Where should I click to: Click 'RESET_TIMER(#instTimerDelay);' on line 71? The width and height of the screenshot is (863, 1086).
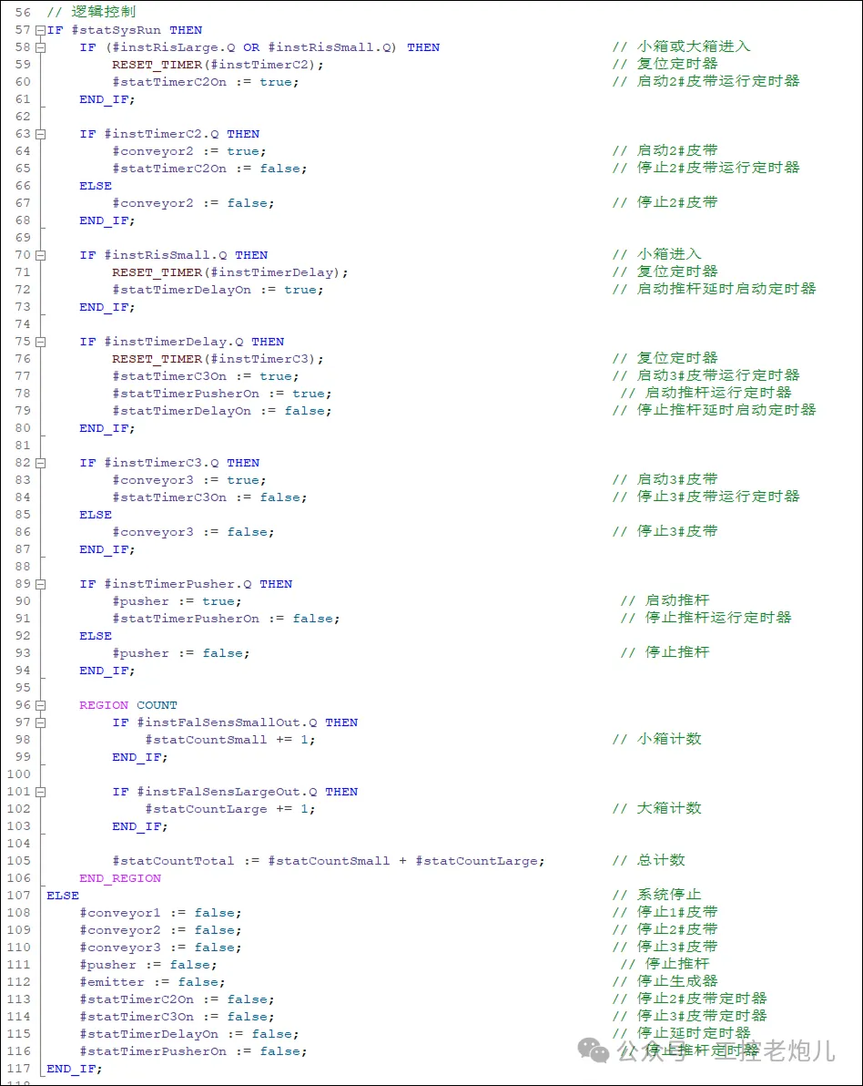[x=229, y=273]
